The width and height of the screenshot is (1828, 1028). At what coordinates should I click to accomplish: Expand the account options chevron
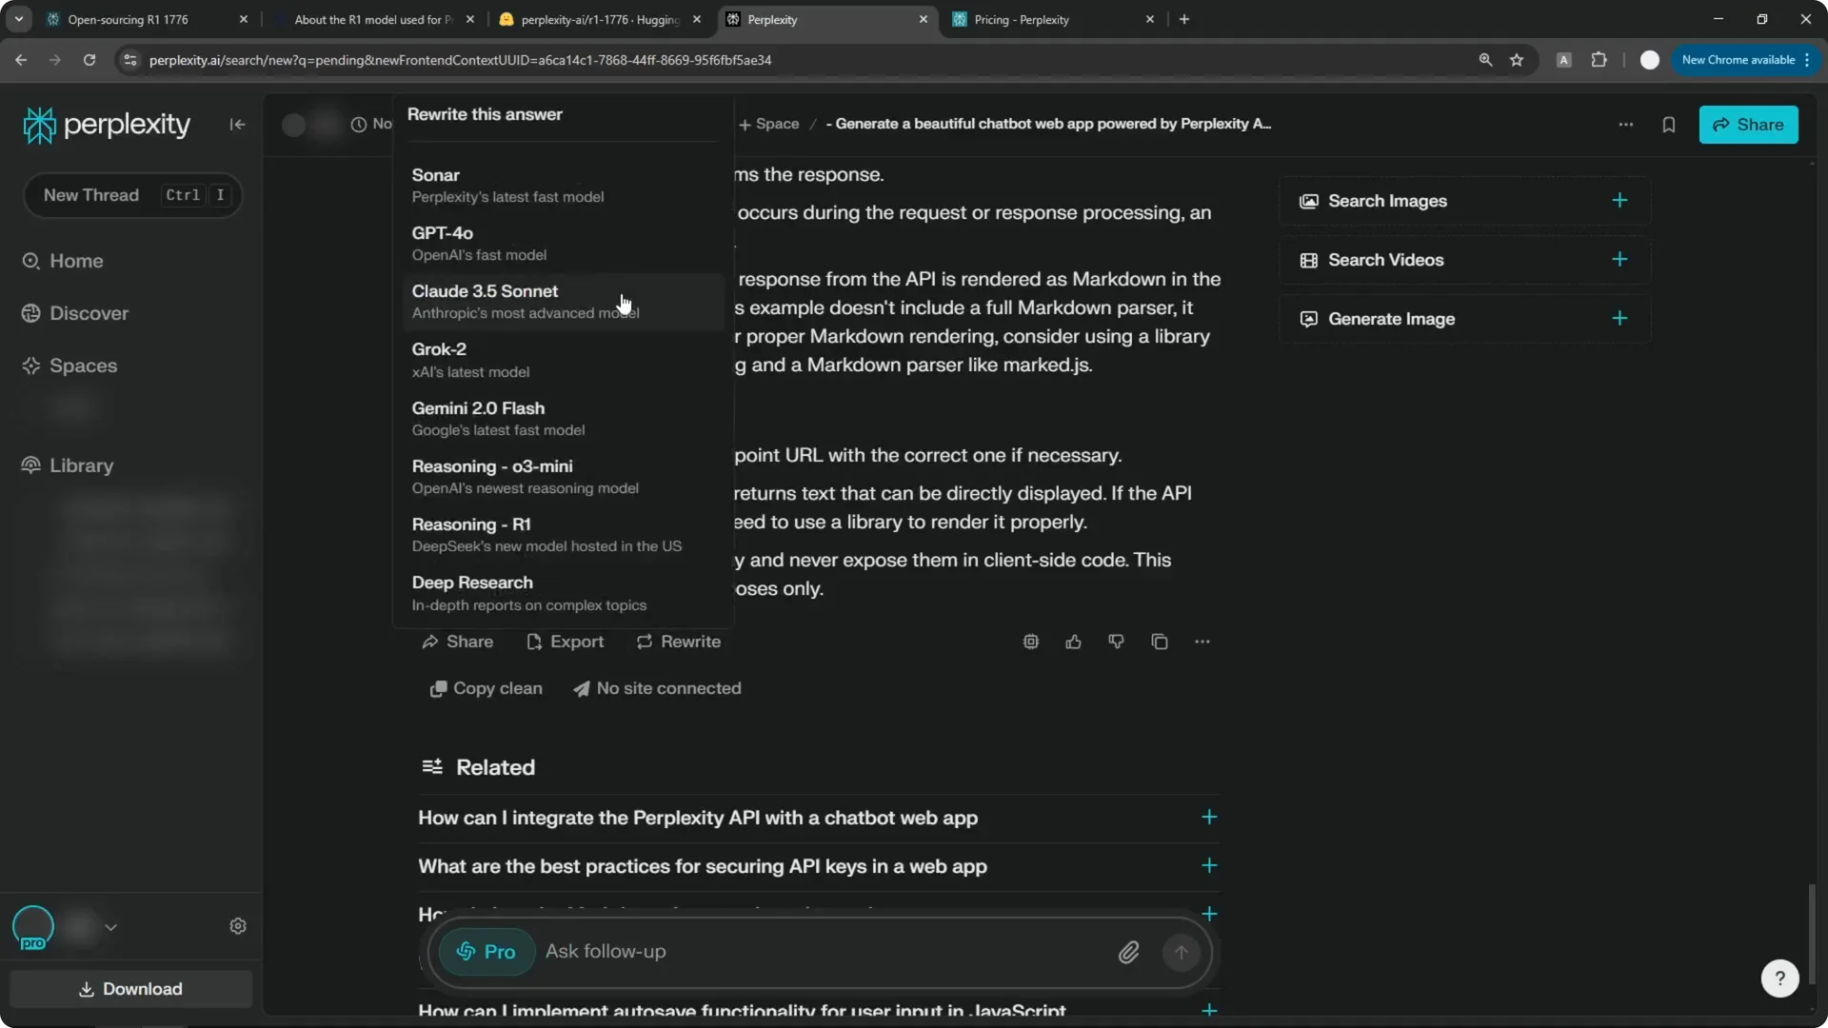(x=110, y=927)
